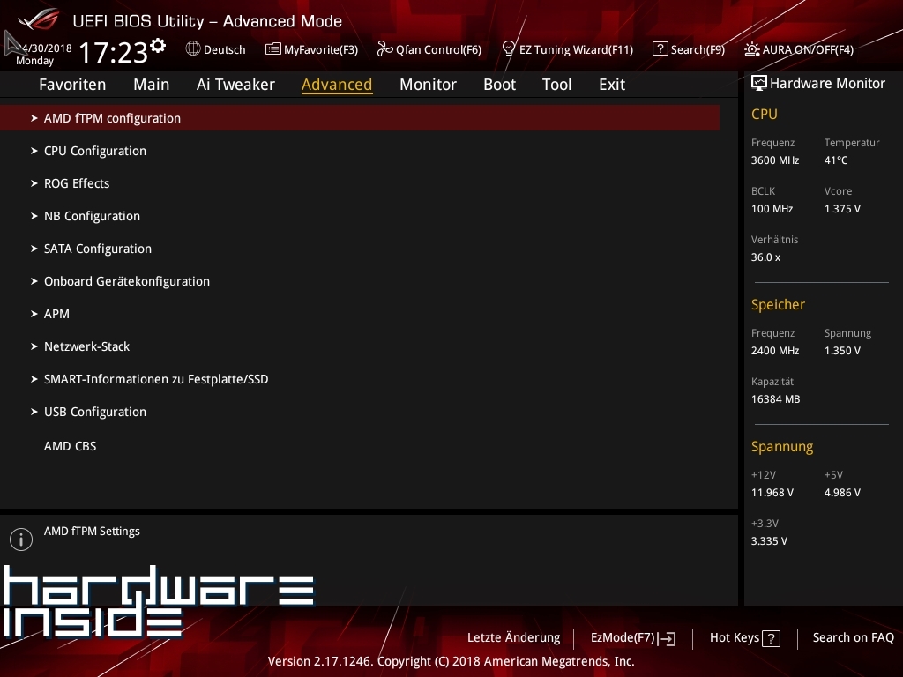Expand Onboard Gerätekonfiguration arrow
This screenshot has height=677, width=903.
pos(34,281)
